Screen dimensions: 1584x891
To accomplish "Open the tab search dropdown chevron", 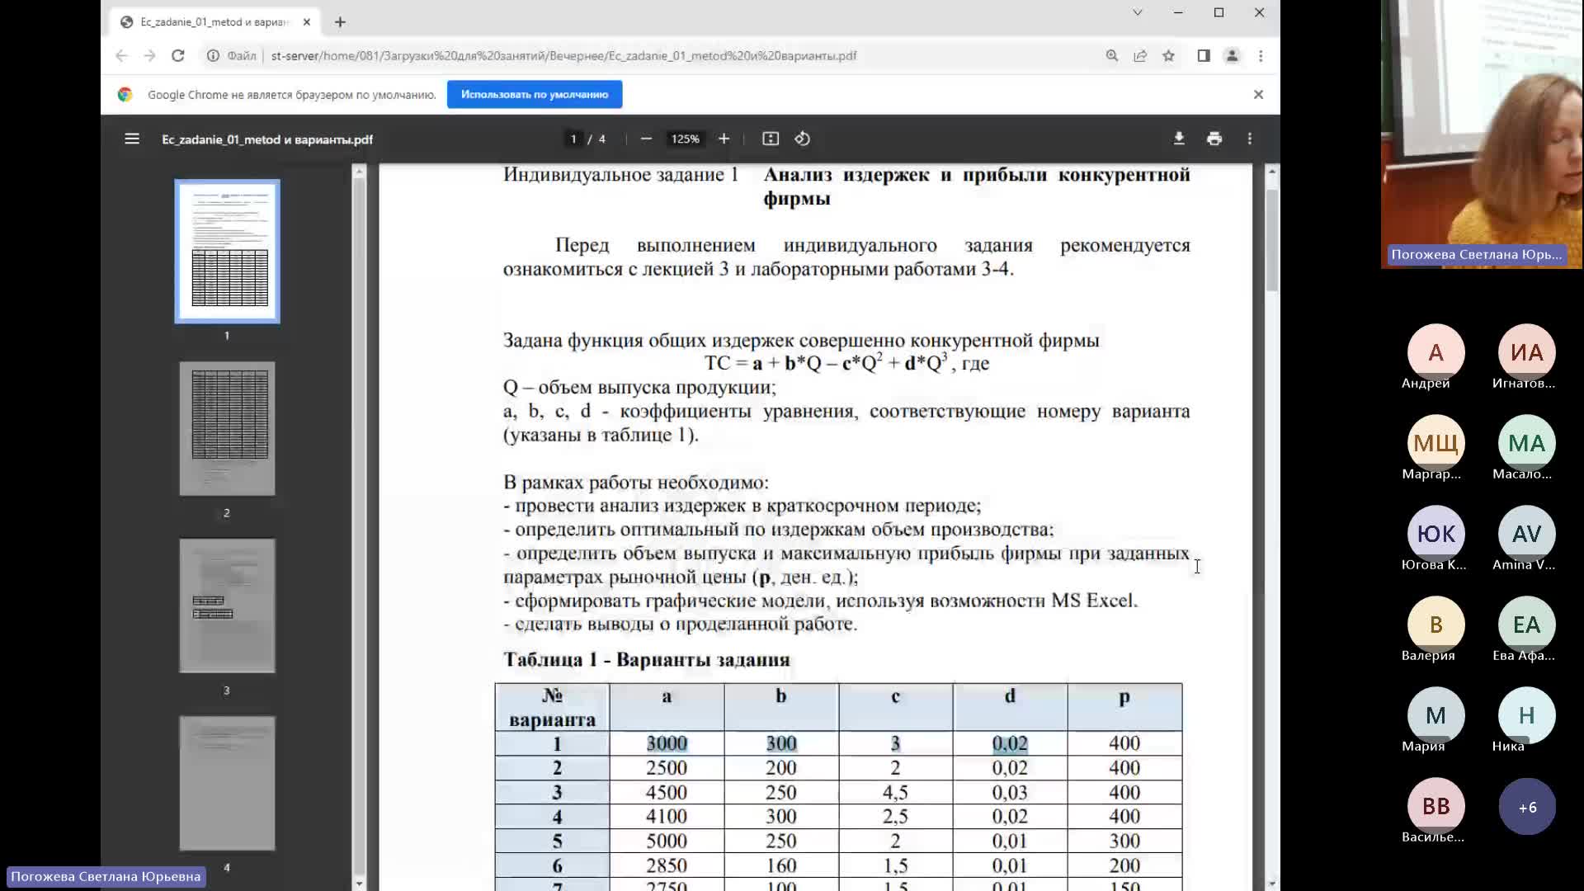I will (x=1138, y=12).
